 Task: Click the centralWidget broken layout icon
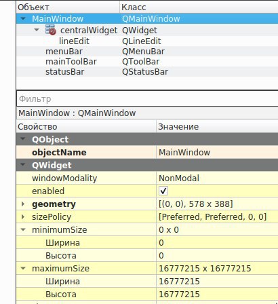(x=51, y=30)
